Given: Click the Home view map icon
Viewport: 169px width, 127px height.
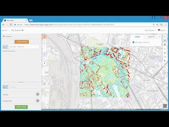Looking at the screenshot, I should (44, 41).
